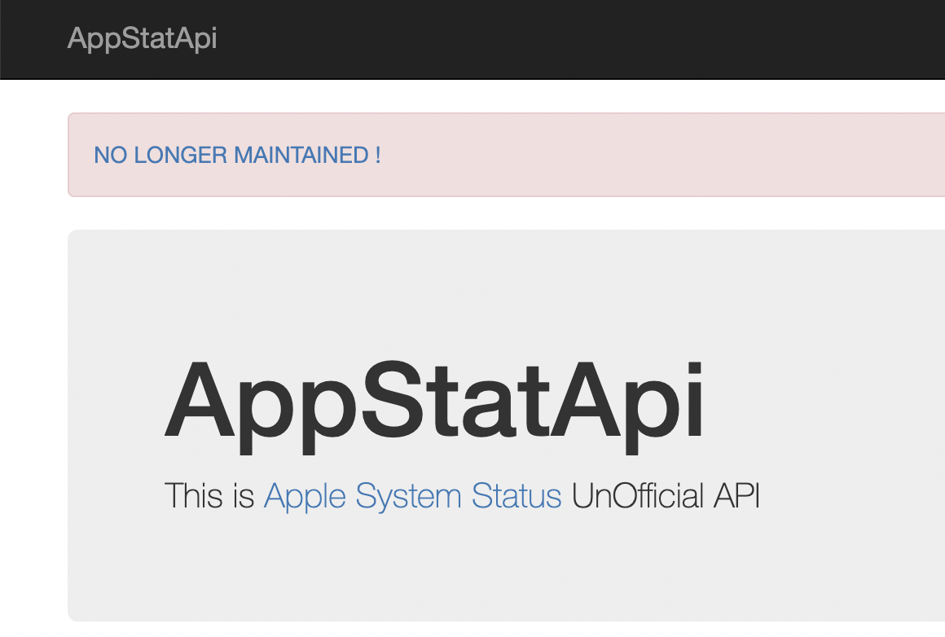Select the words This is
Screen dimensions: 945x637
coord(209,496)
